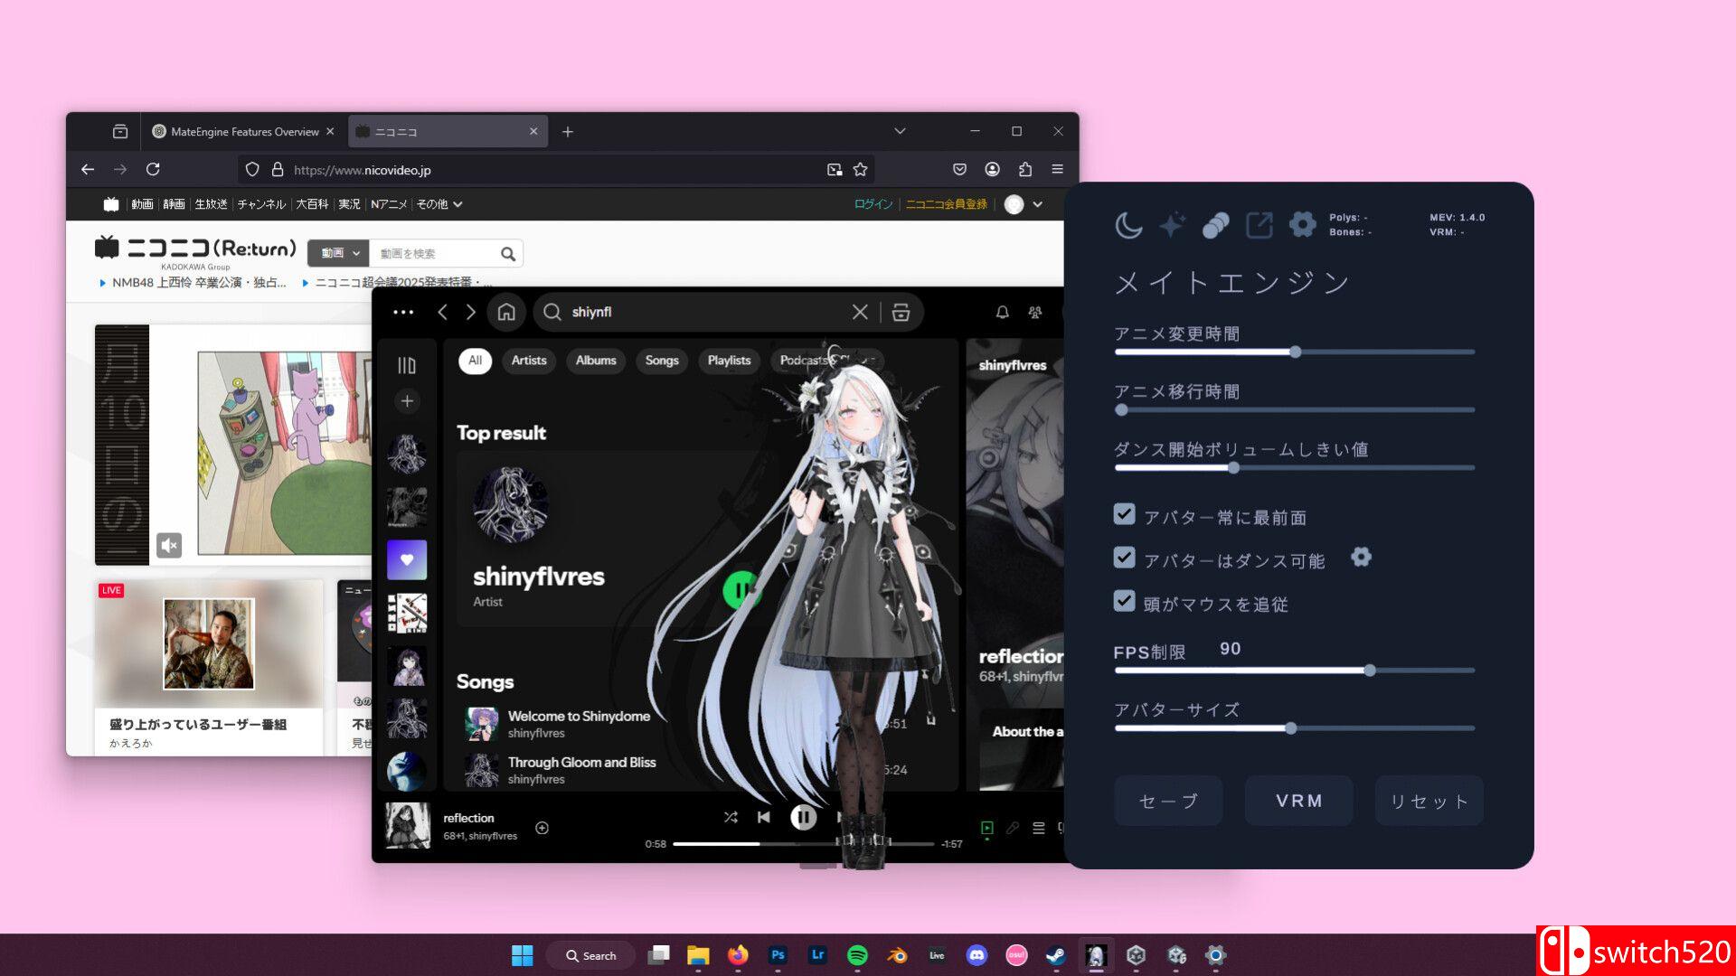Uncheck アバター常に最前面 checkbox

point(1123,513)
